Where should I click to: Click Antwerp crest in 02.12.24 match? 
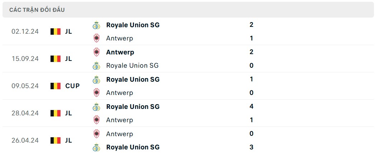click(96, 38)
